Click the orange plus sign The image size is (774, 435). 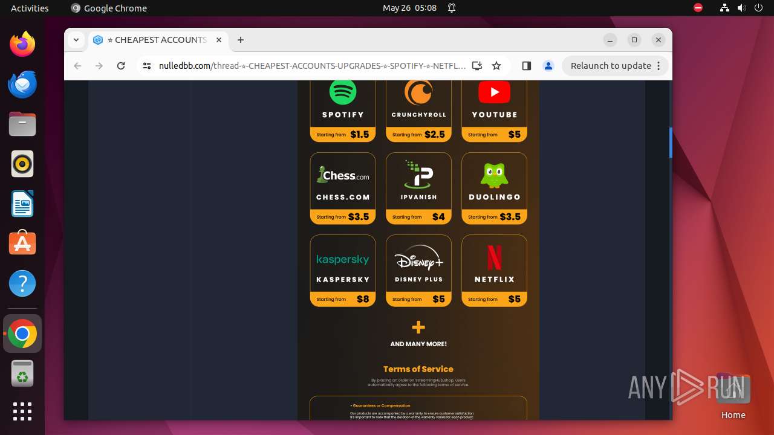[418, 327]
